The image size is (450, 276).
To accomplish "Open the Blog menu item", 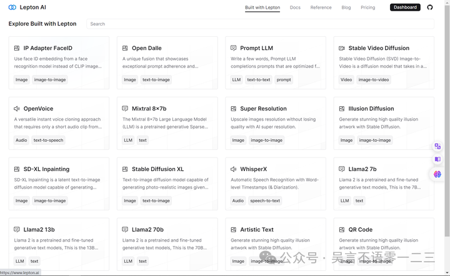I will [346, 7].
